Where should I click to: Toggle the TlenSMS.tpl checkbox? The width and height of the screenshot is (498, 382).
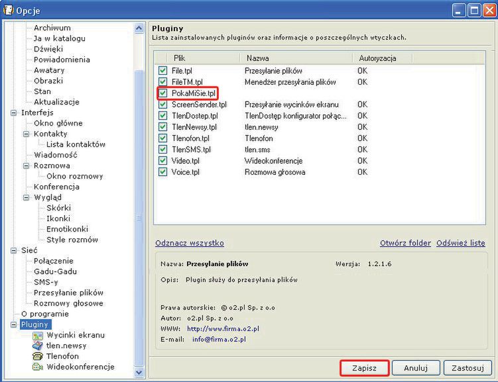tap(162, 150)
